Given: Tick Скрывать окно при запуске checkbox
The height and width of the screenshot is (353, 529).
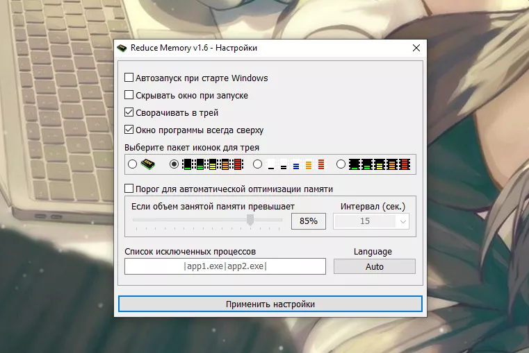Looking at the screenshot, I should tap(129, 95).
